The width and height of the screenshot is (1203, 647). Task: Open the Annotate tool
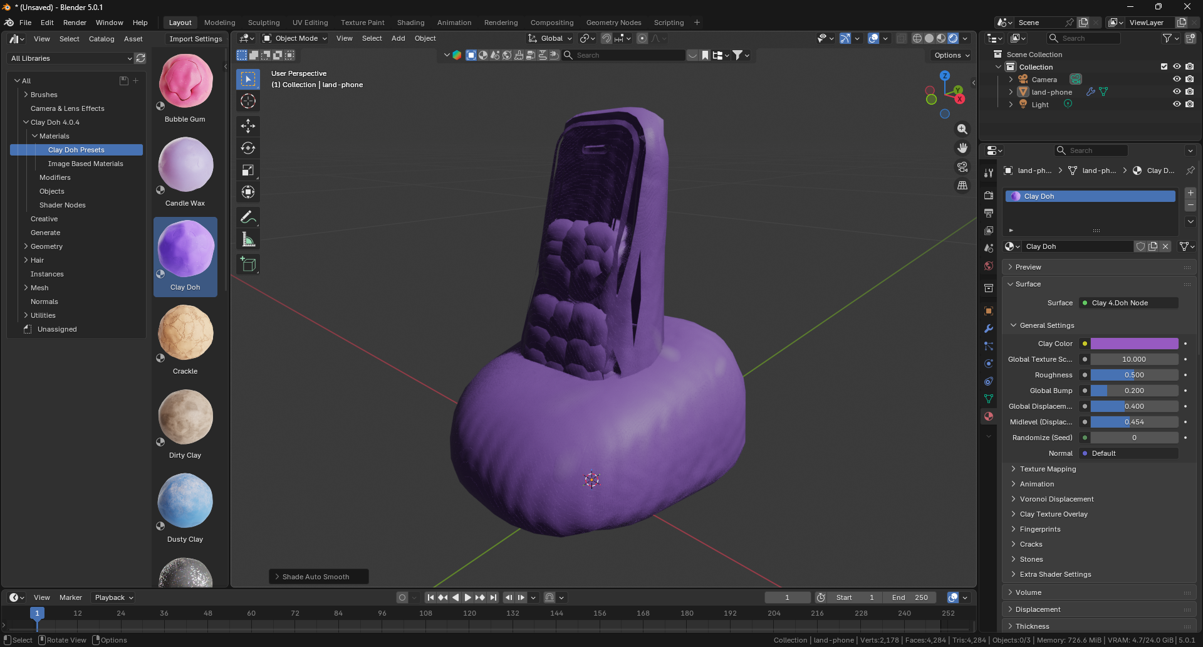248,217
